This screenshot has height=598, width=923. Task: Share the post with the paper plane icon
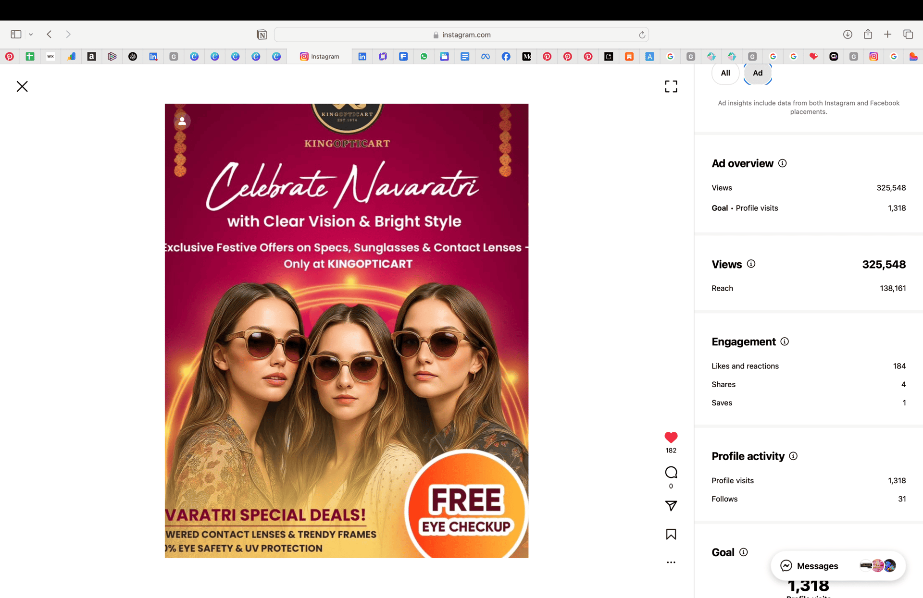[x=671, y=506]
